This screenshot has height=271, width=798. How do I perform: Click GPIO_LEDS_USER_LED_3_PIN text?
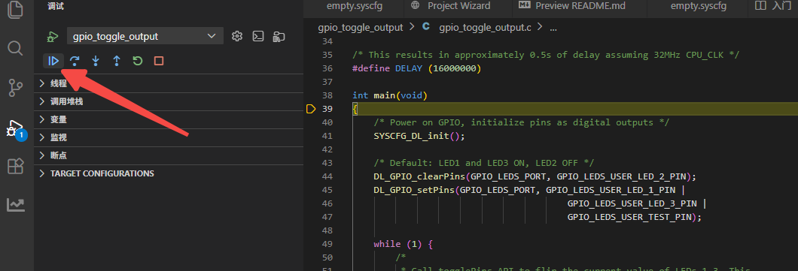coord(632,203)
